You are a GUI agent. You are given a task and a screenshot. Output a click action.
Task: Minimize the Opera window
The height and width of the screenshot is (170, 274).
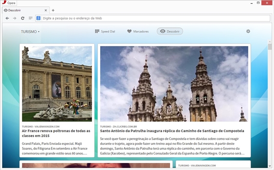[251, 3]
